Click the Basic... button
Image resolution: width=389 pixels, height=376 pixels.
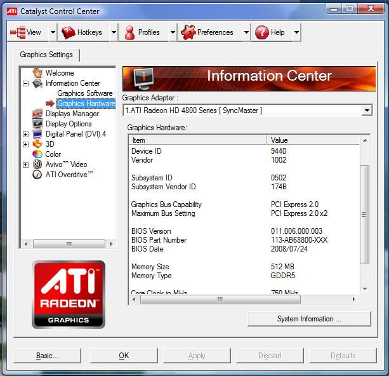[47, 356]
